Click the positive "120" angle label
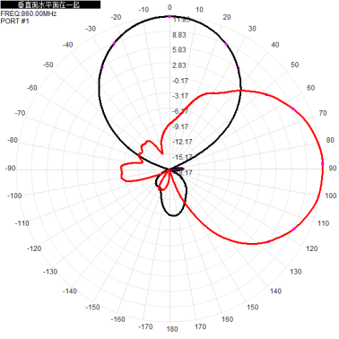 tap(312, 248)
